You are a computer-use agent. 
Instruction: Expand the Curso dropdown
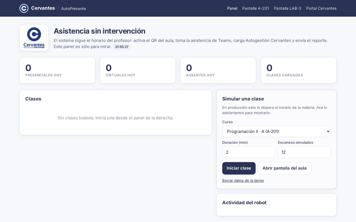[x=276, y=131]
